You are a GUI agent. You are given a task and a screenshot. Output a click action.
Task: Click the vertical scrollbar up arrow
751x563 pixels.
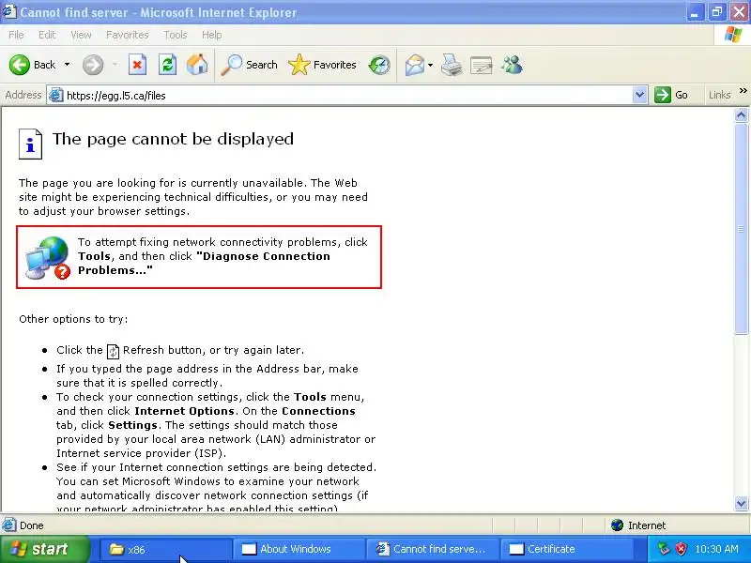[x=741, y=115]
